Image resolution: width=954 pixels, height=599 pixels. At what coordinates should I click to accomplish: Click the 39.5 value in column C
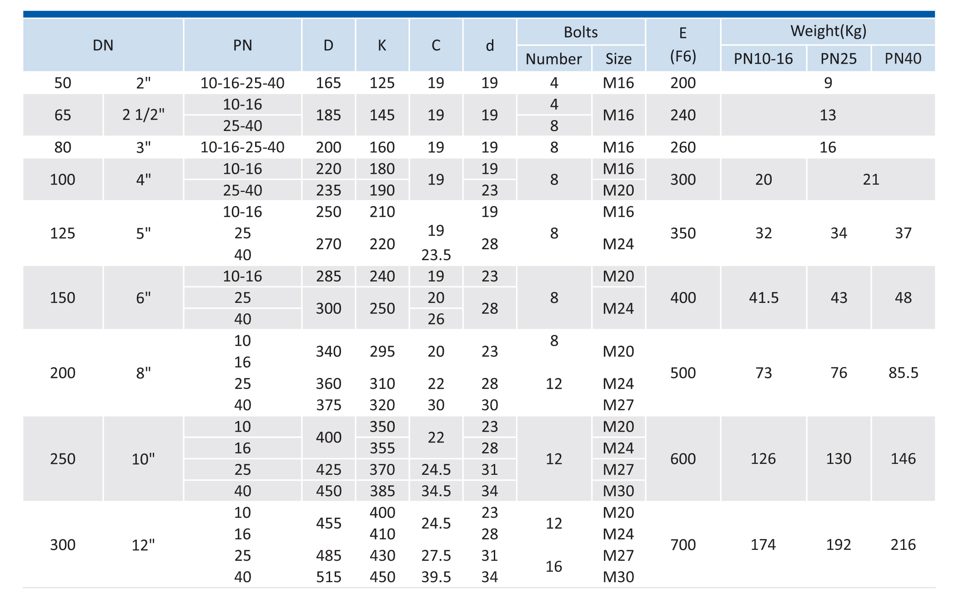coord(436,577)
